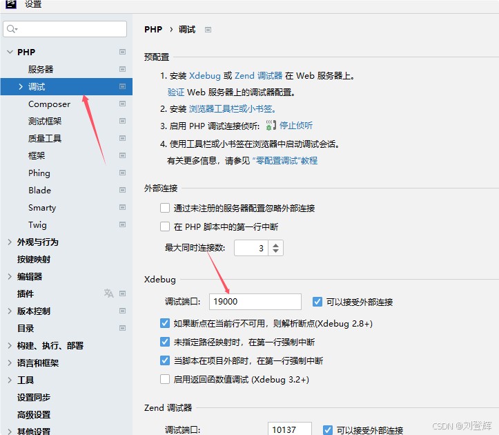Uncheck Zend 调试器 可以接受外部连接 checkbox
The width and height of the screenshot is (499, 435).
point(328,430)
